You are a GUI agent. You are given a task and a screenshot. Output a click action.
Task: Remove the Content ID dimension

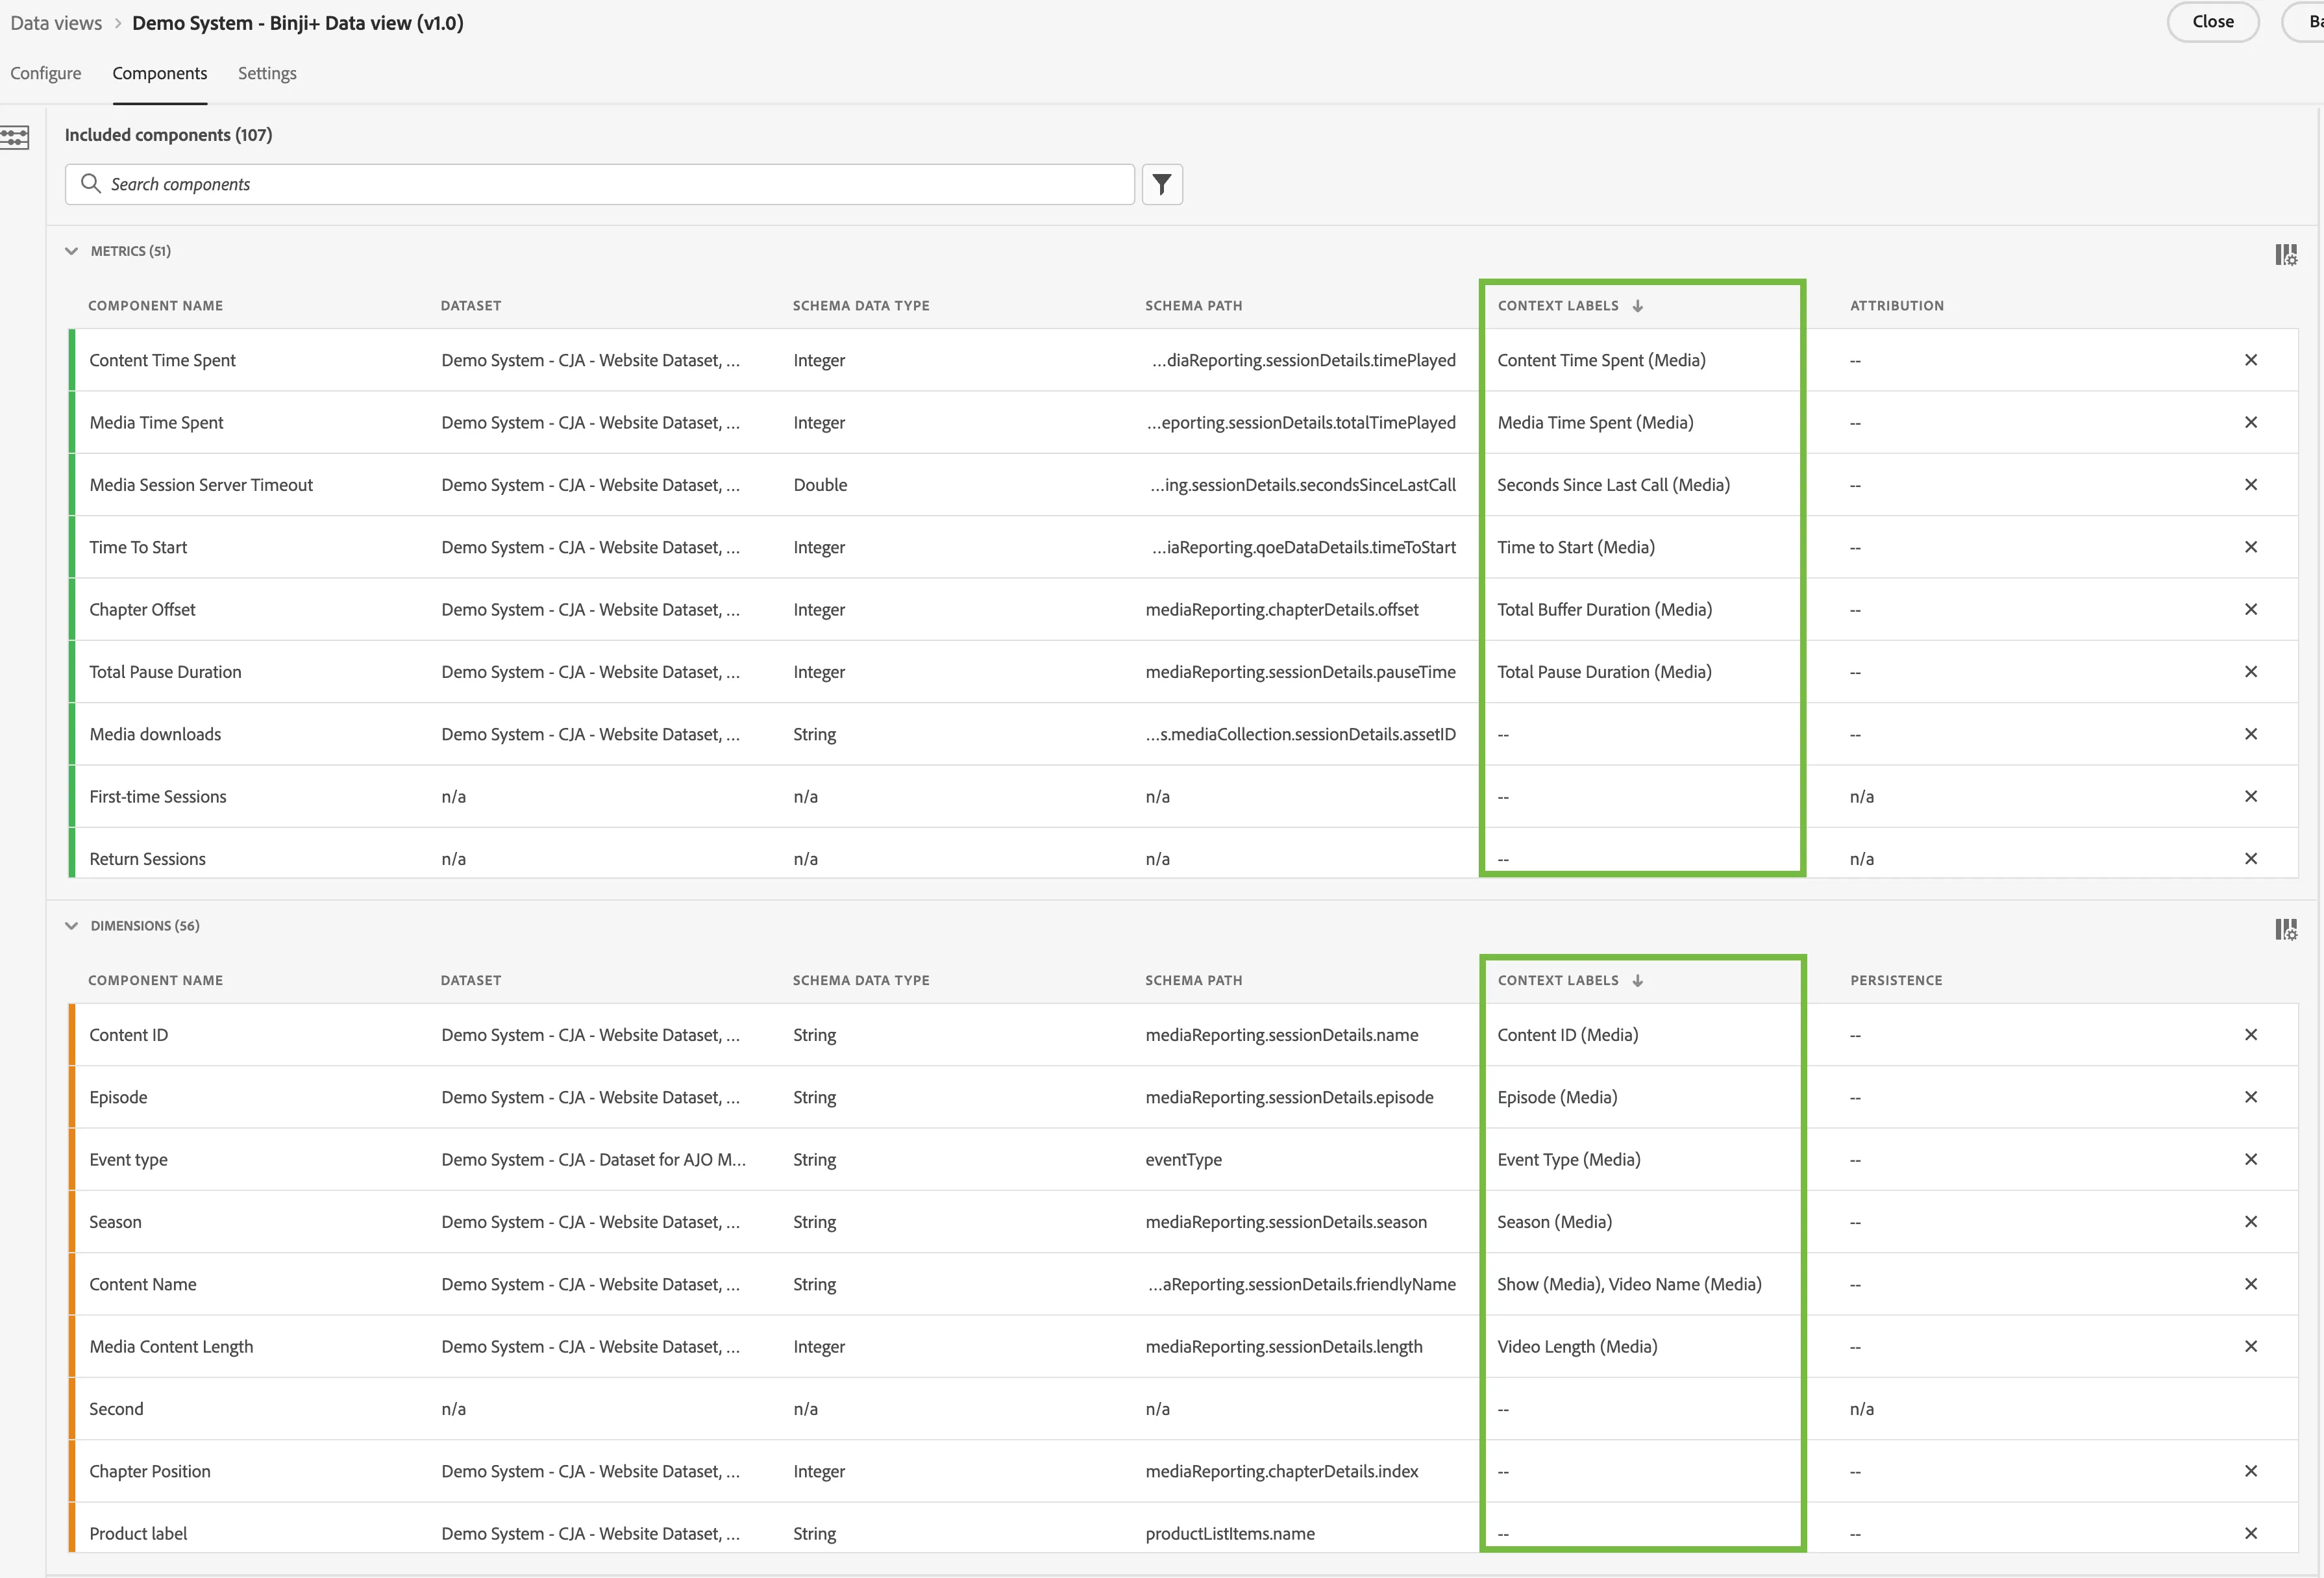[2251, 1034]
